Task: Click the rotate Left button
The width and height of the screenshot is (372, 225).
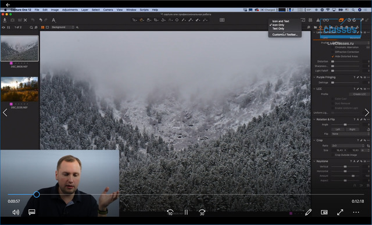Action: pyautogui.click(x=338, y=129)
